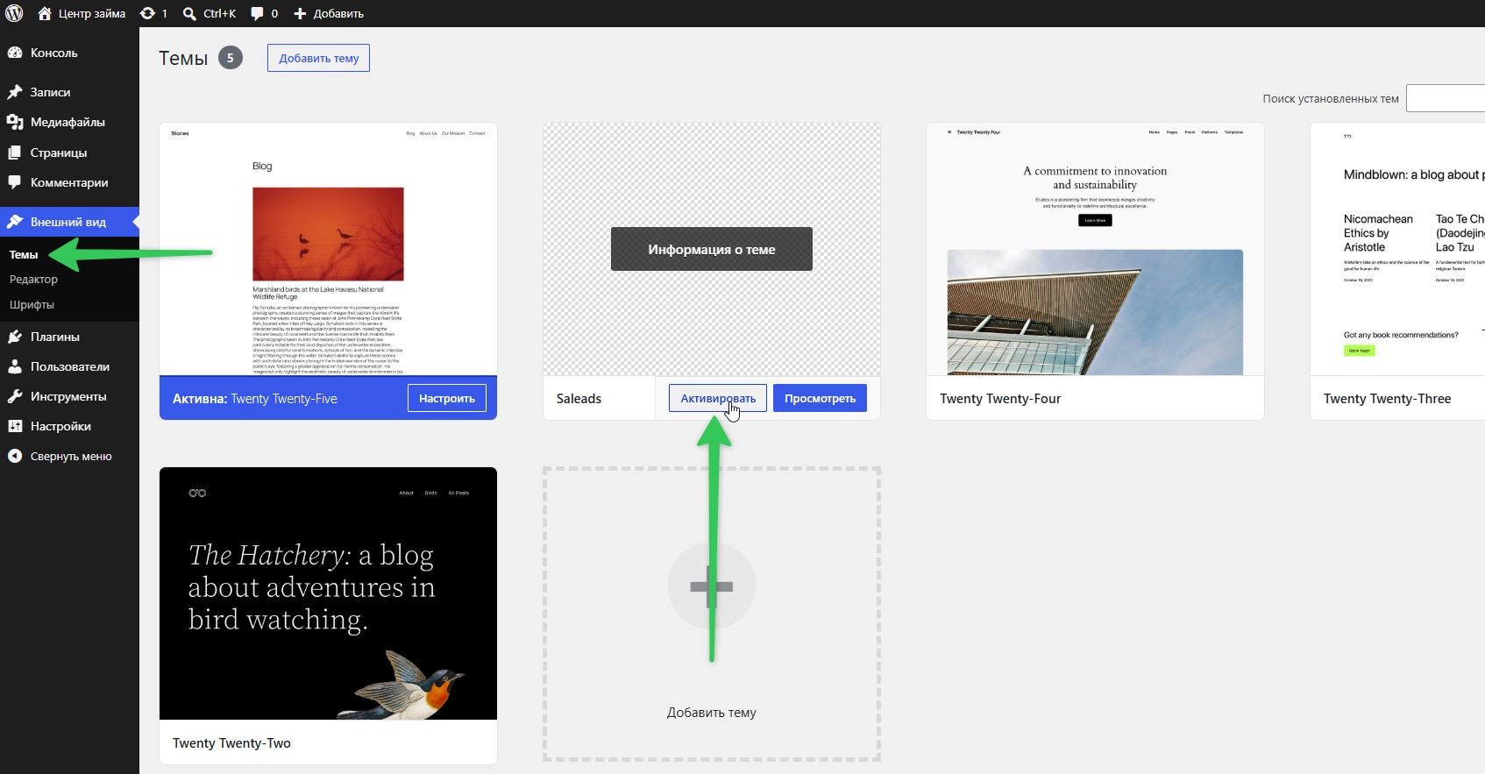Select the Twenty Twenty-Four theme thumbnail
This screenshot has height=774, width=1485.
point(1095,249)
